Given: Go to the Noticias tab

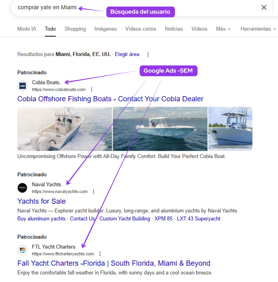Looking at the screenshot, I should click(x=174, y=29).
